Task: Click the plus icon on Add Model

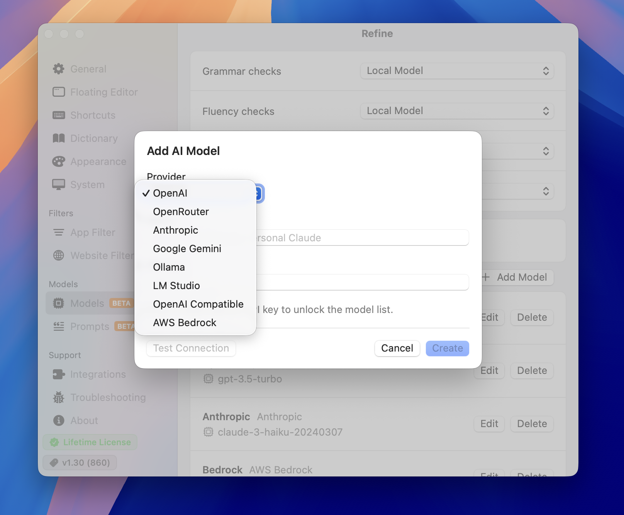Action: 486,277
